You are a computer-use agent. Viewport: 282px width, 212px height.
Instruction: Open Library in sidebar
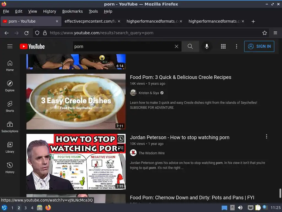[10, 147]
